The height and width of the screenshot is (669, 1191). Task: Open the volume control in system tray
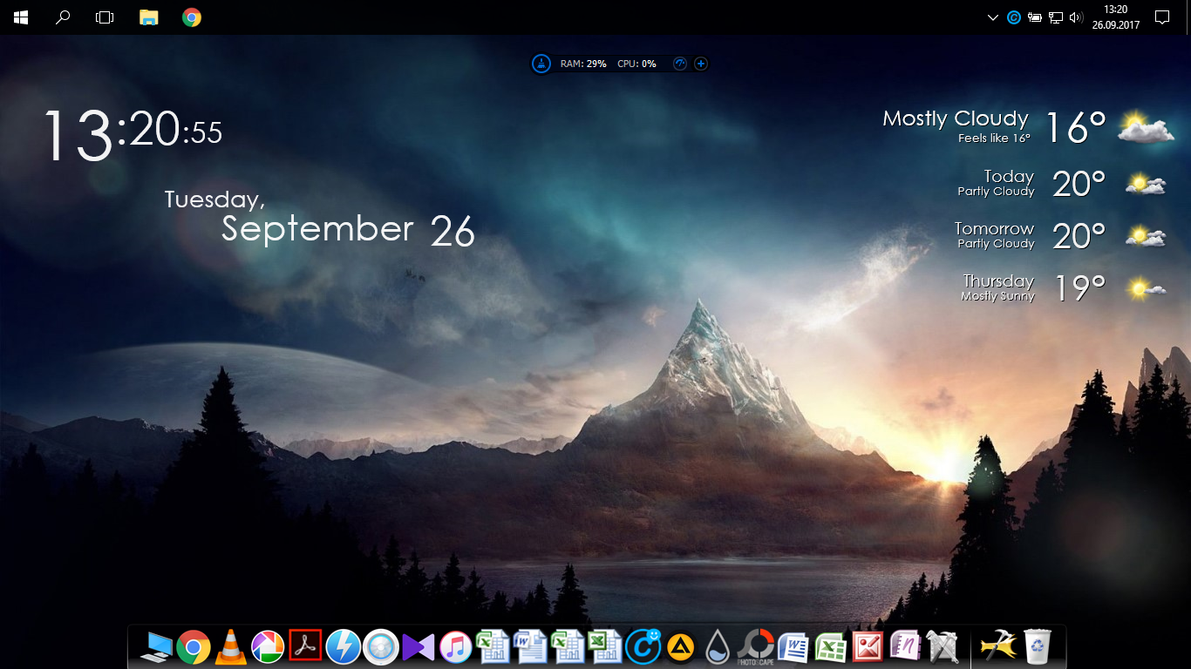pos(1075,17)
